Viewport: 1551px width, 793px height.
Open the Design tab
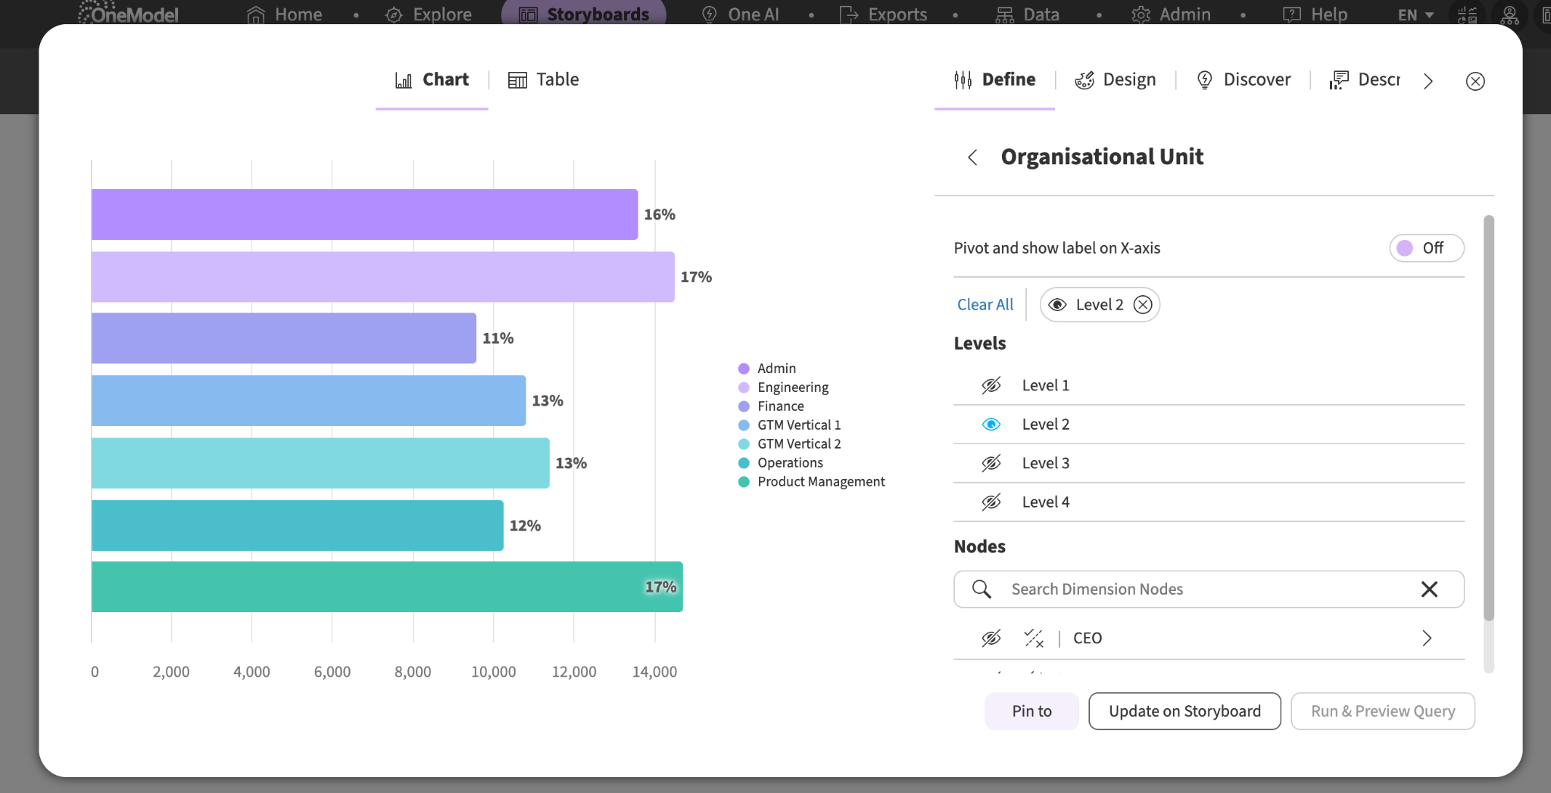[1115, 79]
